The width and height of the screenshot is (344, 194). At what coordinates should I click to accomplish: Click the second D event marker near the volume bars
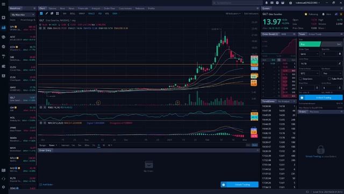(x=177, y=102)
